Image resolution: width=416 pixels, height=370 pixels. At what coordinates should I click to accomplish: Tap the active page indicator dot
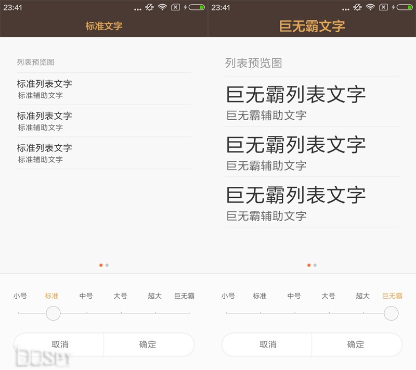(100, 265)
